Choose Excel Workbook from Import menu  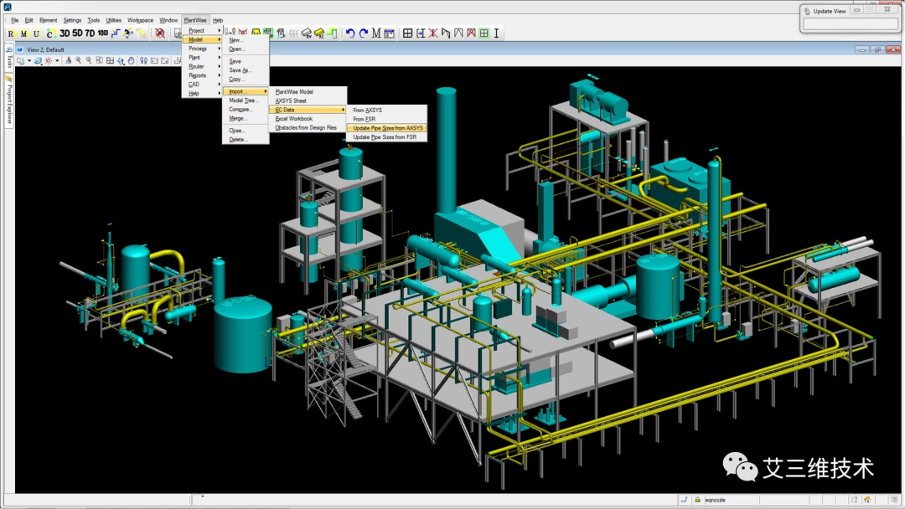click(x=294, y=119)
